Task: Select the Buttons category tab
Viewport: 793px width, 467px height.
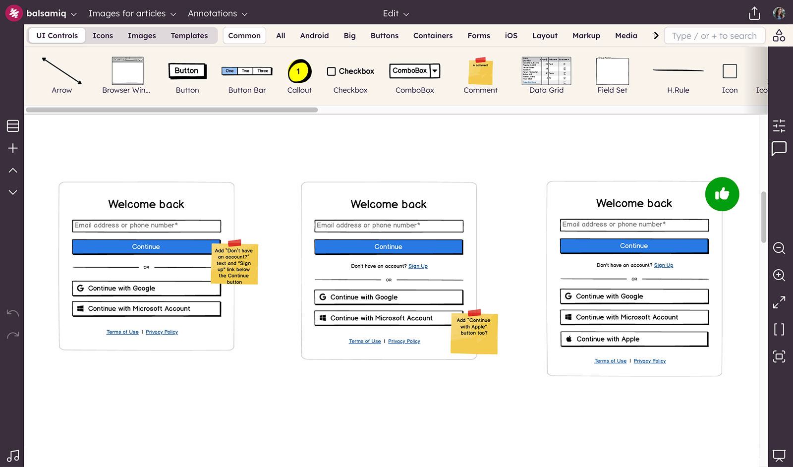Action: click(384, 35)
